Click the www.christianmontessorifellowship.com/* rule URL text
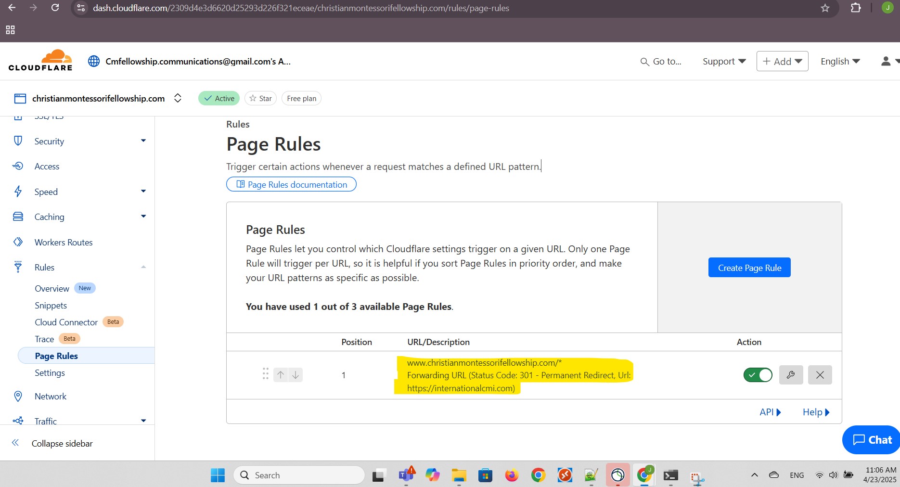Viewport: 900px width, 487px height. 484,362
